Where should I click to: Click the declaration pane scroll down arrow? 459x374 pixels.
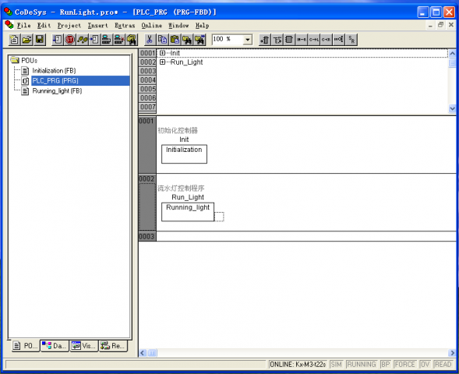[452, 108]
